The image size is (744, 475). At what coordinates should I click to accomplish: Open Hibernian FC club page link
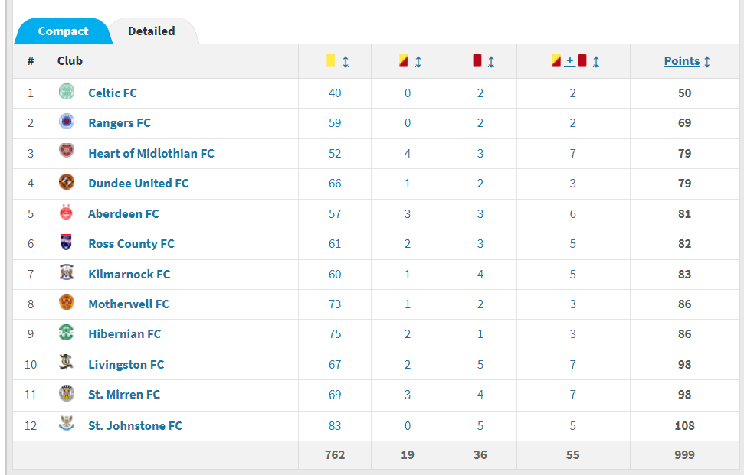coord(124,333)
